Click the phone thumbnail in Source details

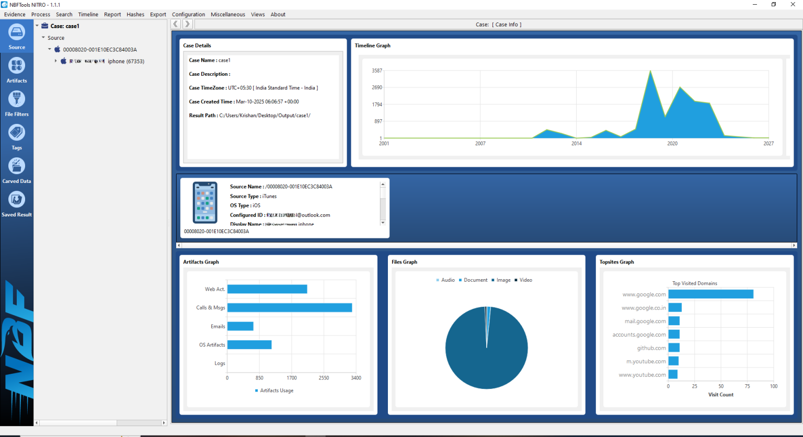point(205,202)
